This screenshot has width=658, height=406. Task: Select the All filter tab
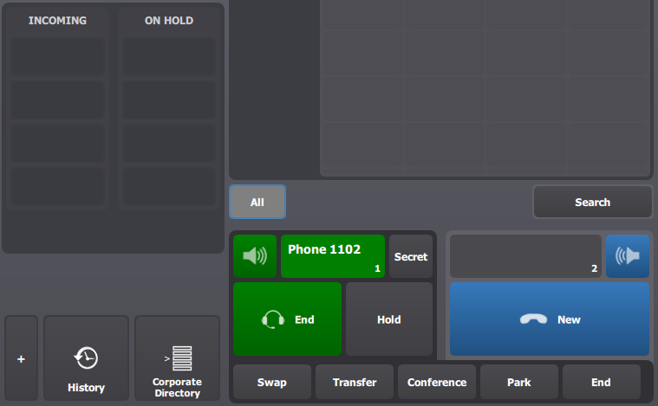(257, 202)
